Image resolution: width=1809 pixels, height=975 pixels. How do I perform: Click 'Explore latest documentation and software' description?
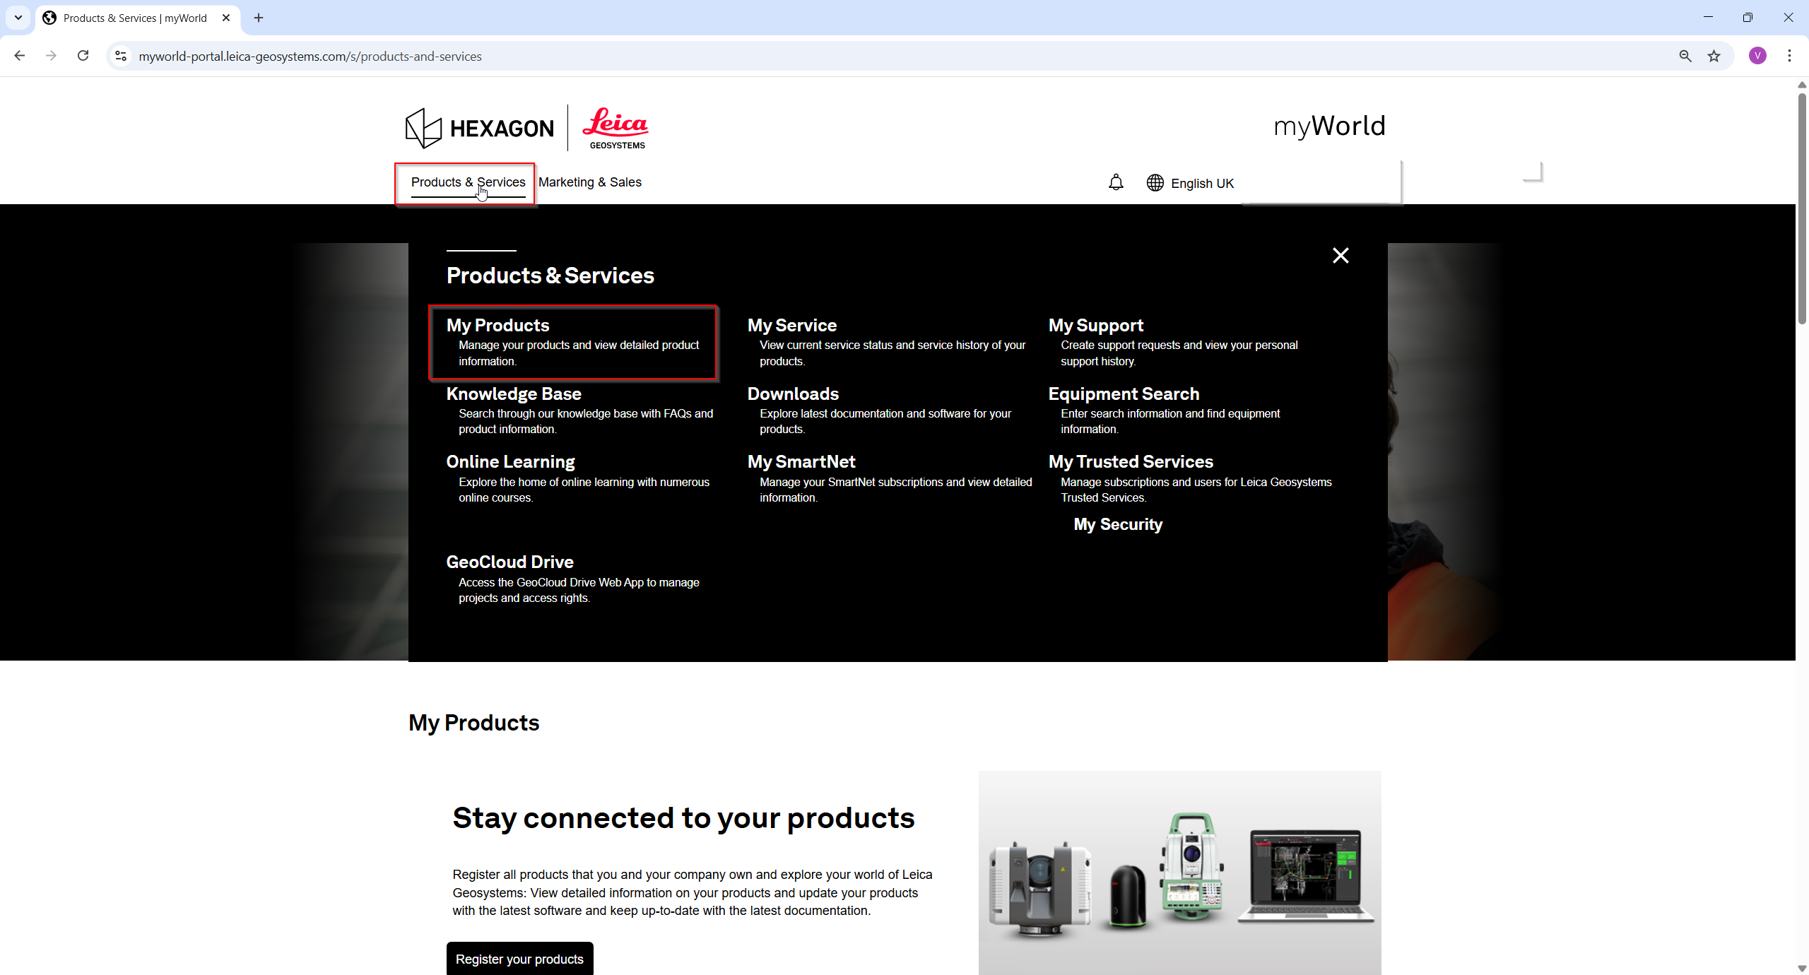tap(885, 422)
